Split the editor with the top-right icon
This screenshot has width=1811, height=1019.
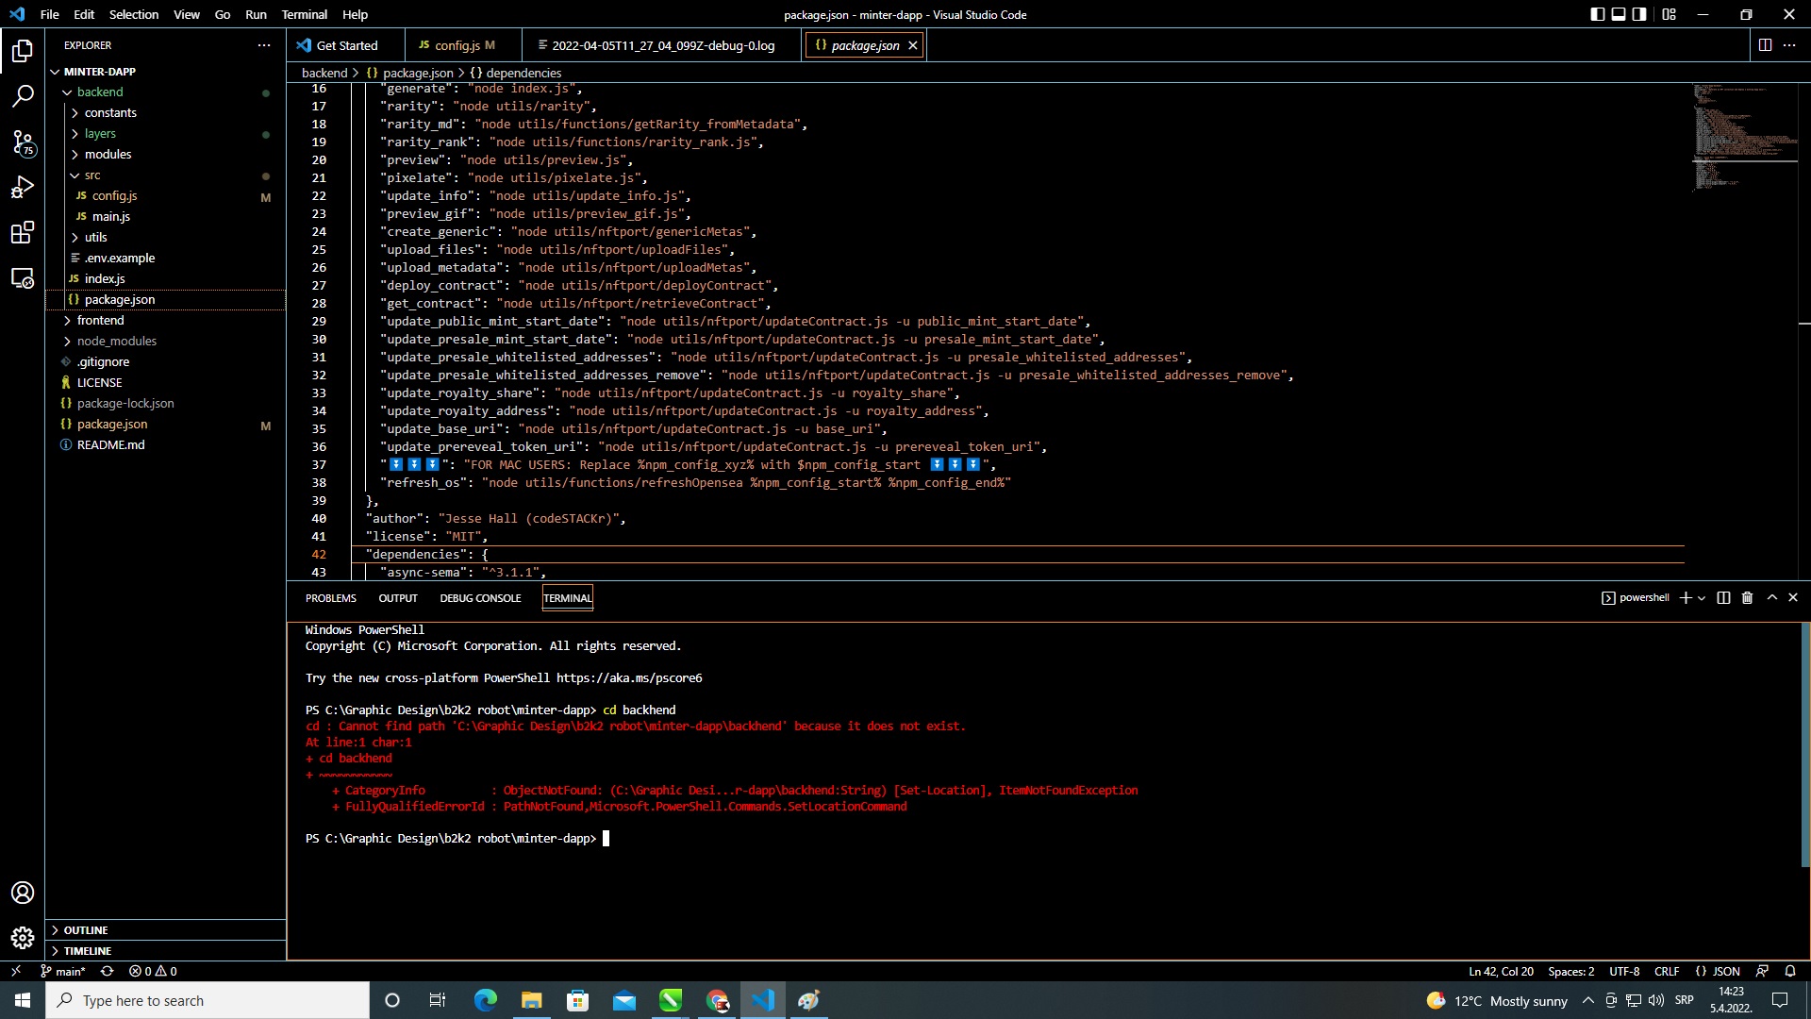point(1763,44)
